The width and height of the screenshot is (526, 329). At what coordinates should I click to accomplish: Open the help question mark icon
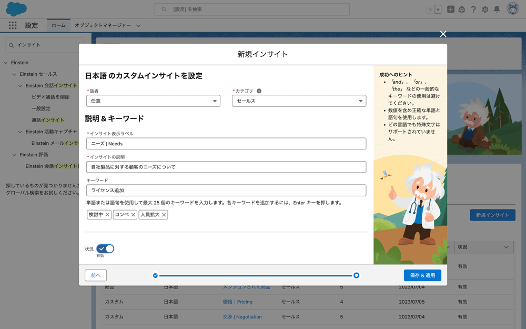[473, 9]
